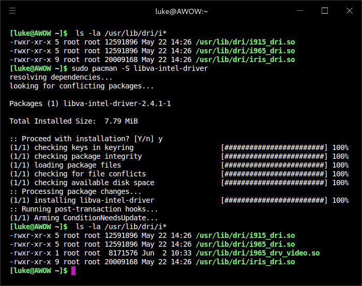Image resolution: width=362 pixels, height=286 pixels.
Task: Close the terminal window
Action: (x=349, y=11)
